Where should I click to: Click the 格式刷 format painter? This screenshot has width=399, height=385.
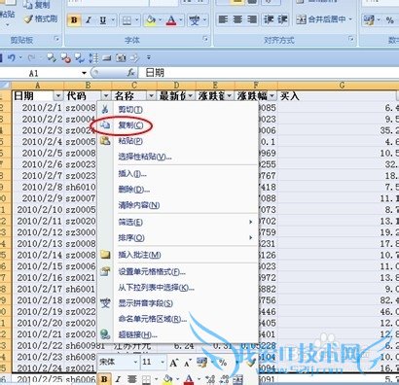coord(41,18)
